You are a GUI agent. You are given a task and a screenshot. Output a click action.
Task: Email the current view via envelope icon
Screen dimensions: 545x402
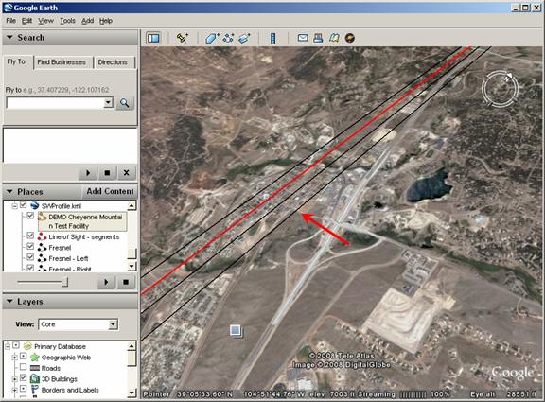(303, 38)
